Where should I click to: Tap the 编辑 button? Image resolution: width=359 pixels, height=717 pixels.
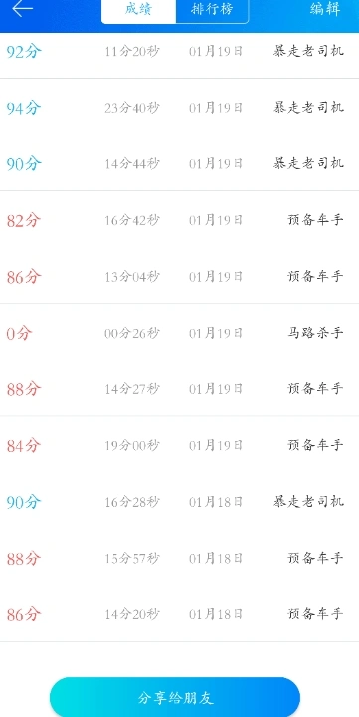[325, 9]
